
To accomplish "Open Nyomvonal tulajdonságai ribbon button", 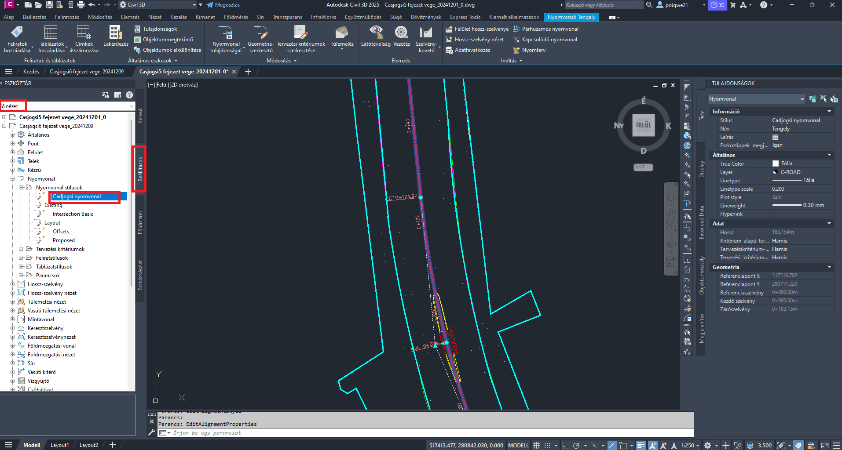I will click(226, 39).
